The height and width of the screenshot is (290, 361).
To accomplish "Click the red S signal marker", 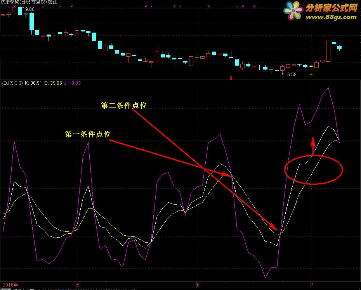I will coord(231,77).
